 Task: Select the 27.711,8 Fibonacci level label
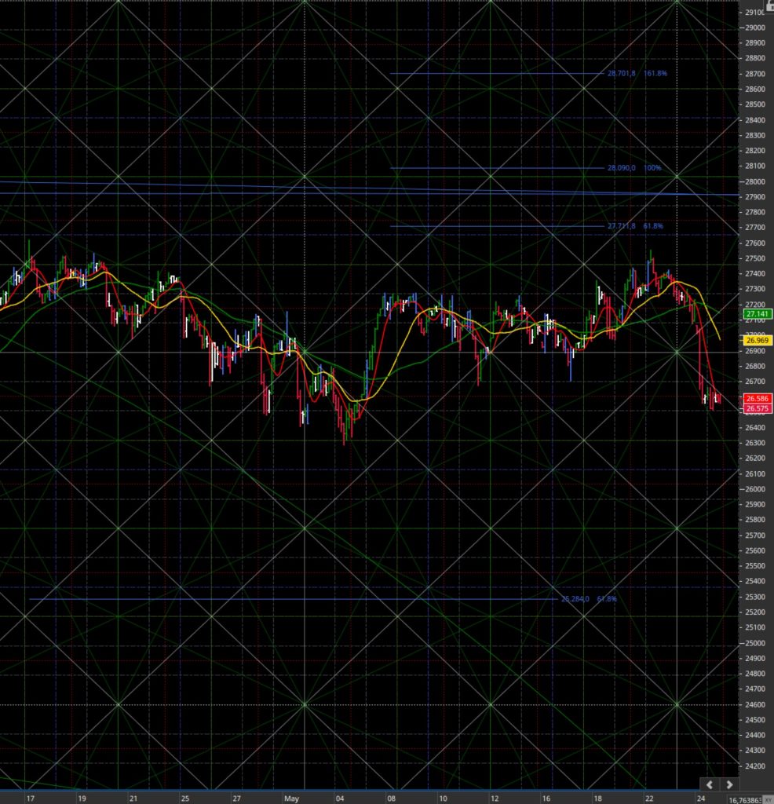635,226
